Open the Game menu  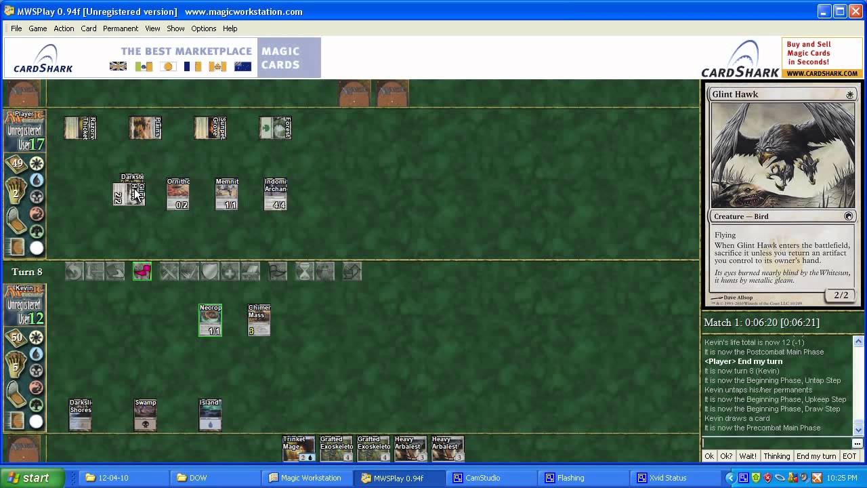point(37,28)
